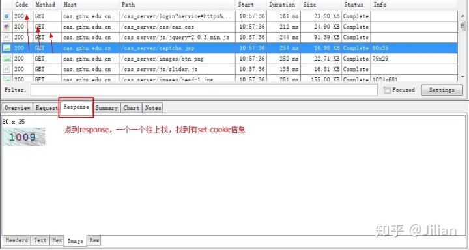Switch to the Hex sub-tab
This screenshot has height=250, width=469.
click(57, 240)
